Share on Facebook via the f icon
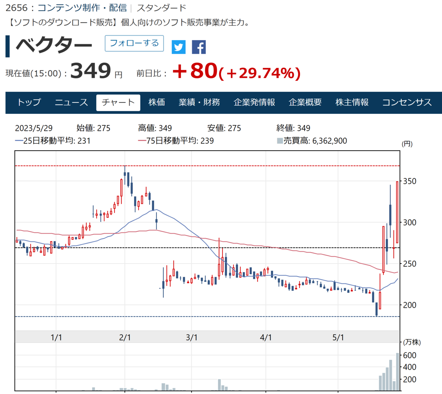442x394 pixels. (x=199, y=47)
